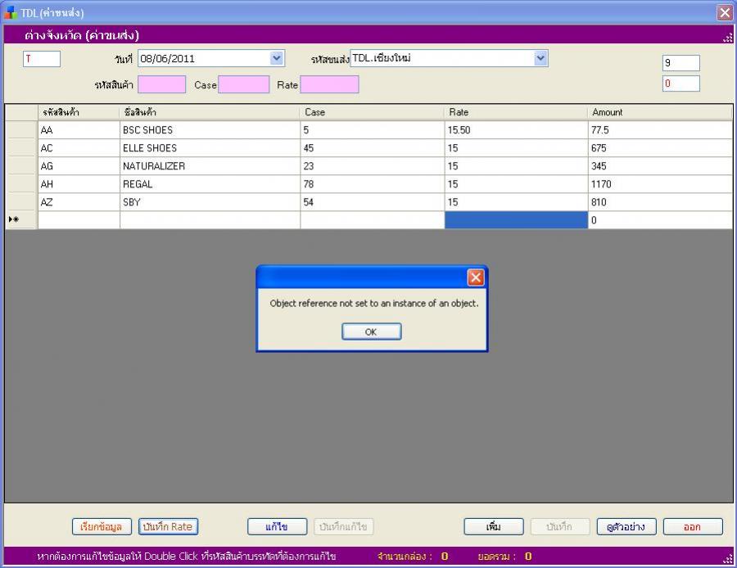Click the เพิ่ม button
737x568 pixels.
(494, 526)
